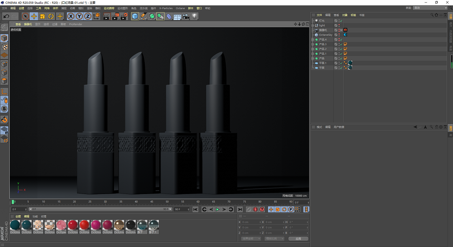Enable Polygons mode in left palette
The width and height of the screenshot is (453, 247).
coord(4,81)
